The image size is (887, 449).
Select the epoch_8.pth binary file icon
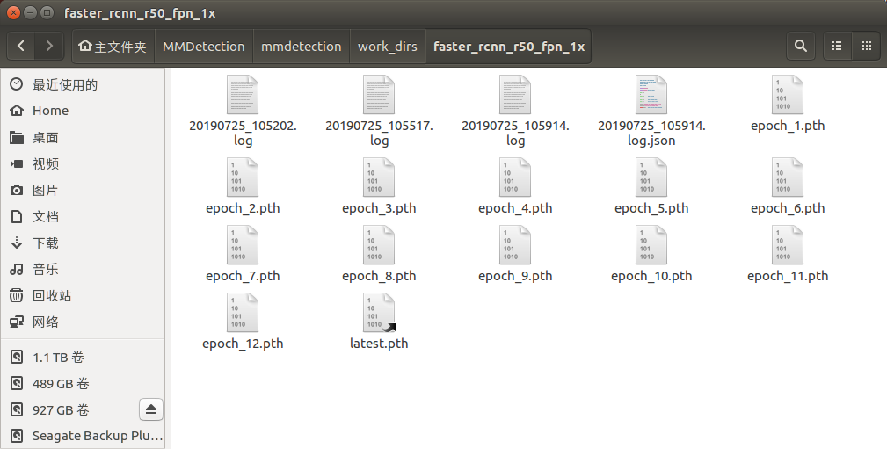[x=379, y=245]
